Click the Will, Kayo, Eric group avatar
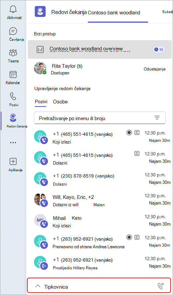This screenshot has height=295, width=173. 41,200
